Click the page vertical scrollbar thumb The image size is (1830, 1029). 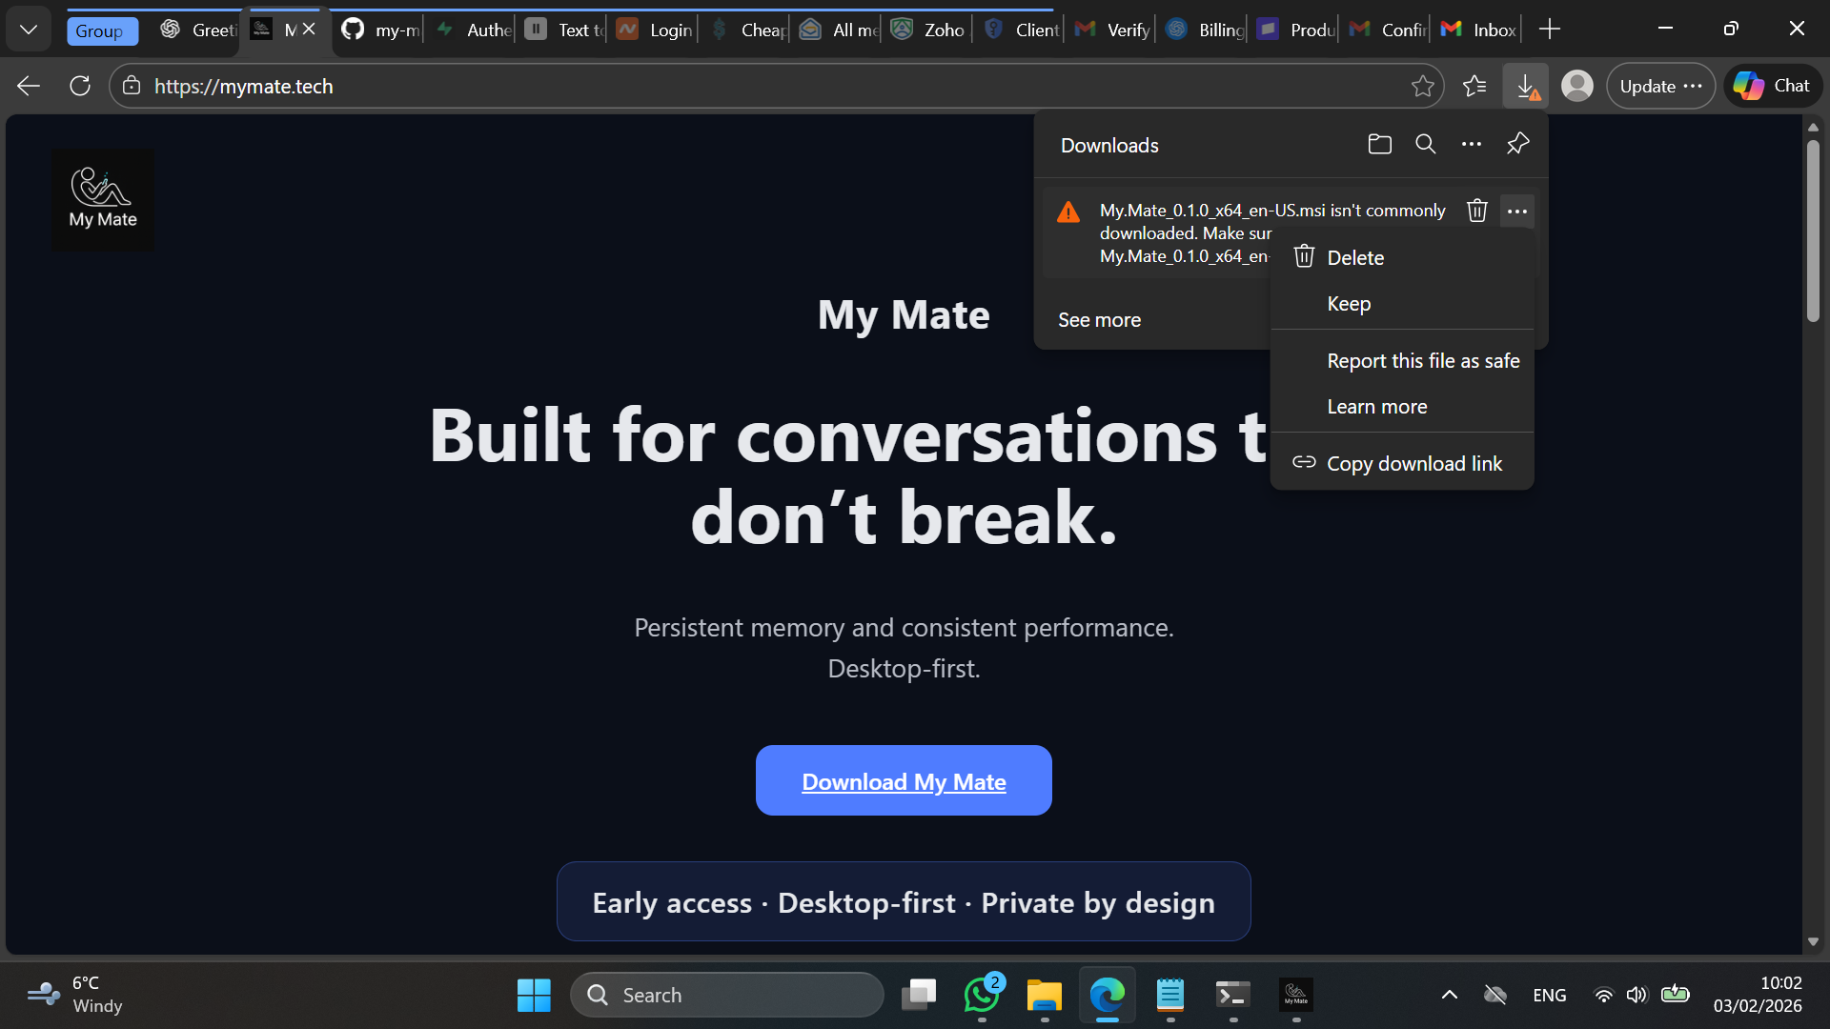pyautogui.click(x=1813, y=229)
